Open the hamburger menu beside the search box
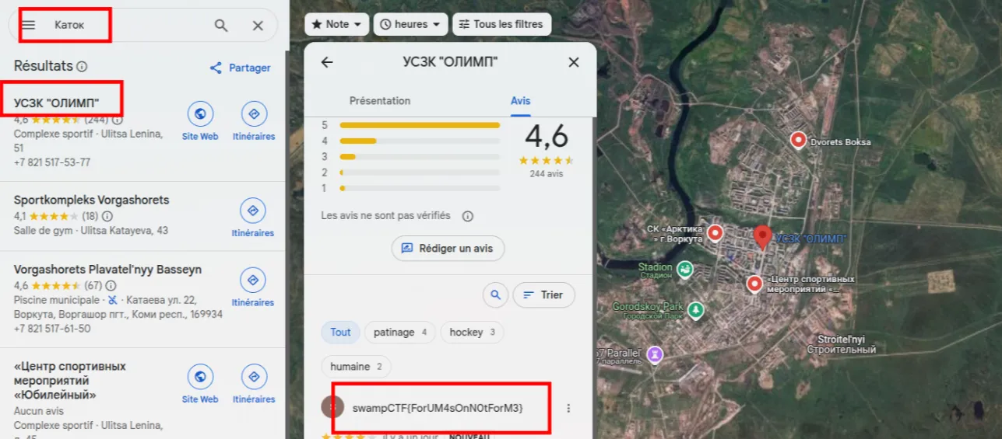Image resolution: width=1002 pixels, height=439 pixels. [28, 25]
